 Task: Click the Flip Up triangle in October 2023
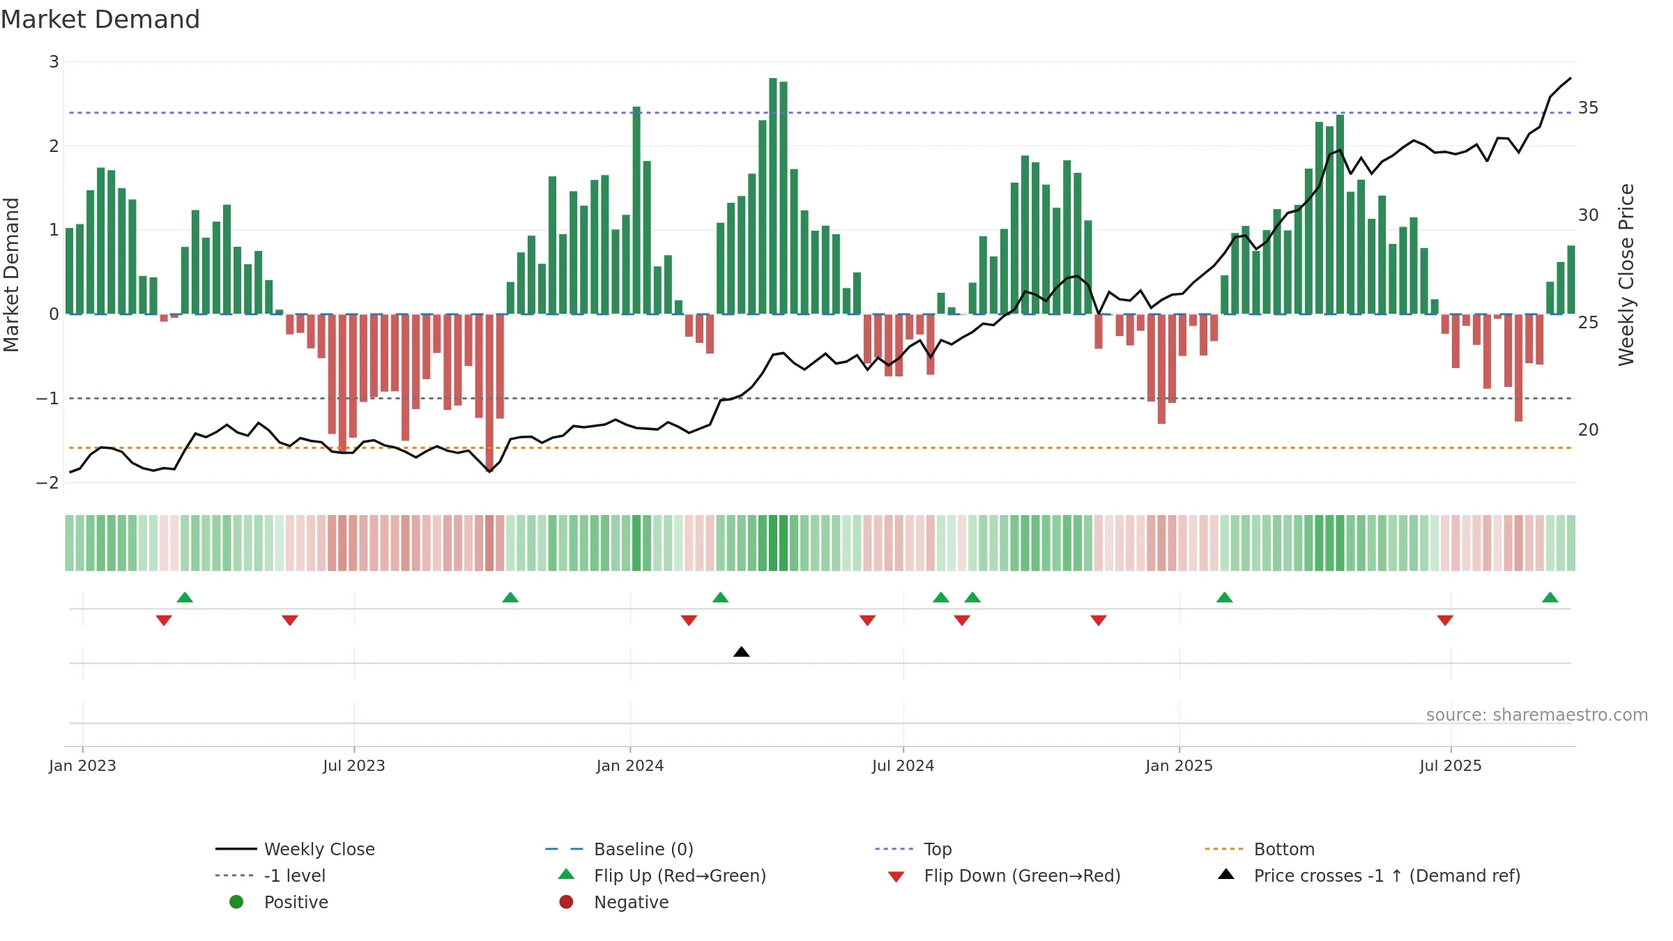pos(510,597)
